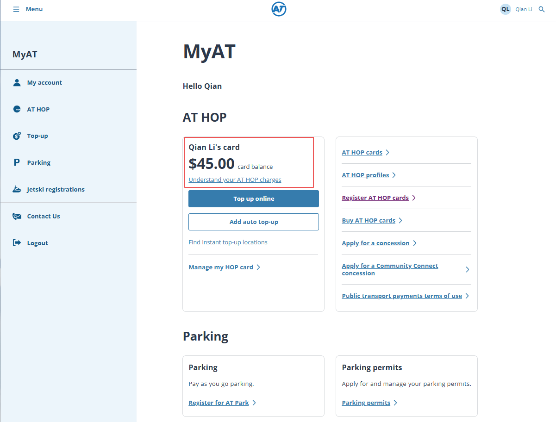Open the Parking permits link
The width and height of the screenshot is (556, 422).
point(366,403)
